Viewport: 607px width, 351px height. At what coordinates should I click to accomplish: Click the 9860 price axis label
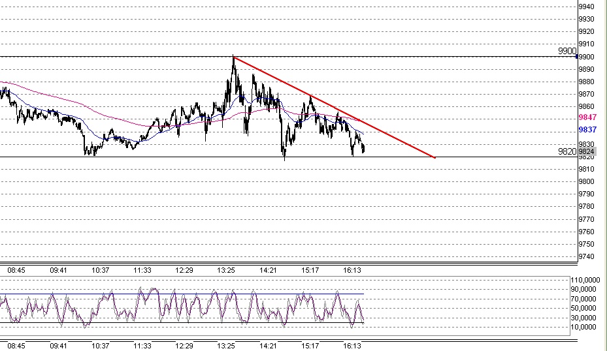(x=586, y=106)
